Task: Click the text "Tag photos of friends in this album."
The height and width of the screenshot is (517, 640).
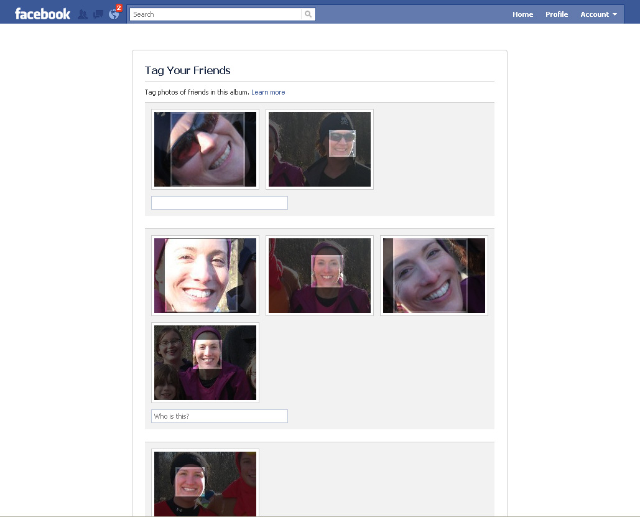Action: pyautogui.click(x=197, y=92)
